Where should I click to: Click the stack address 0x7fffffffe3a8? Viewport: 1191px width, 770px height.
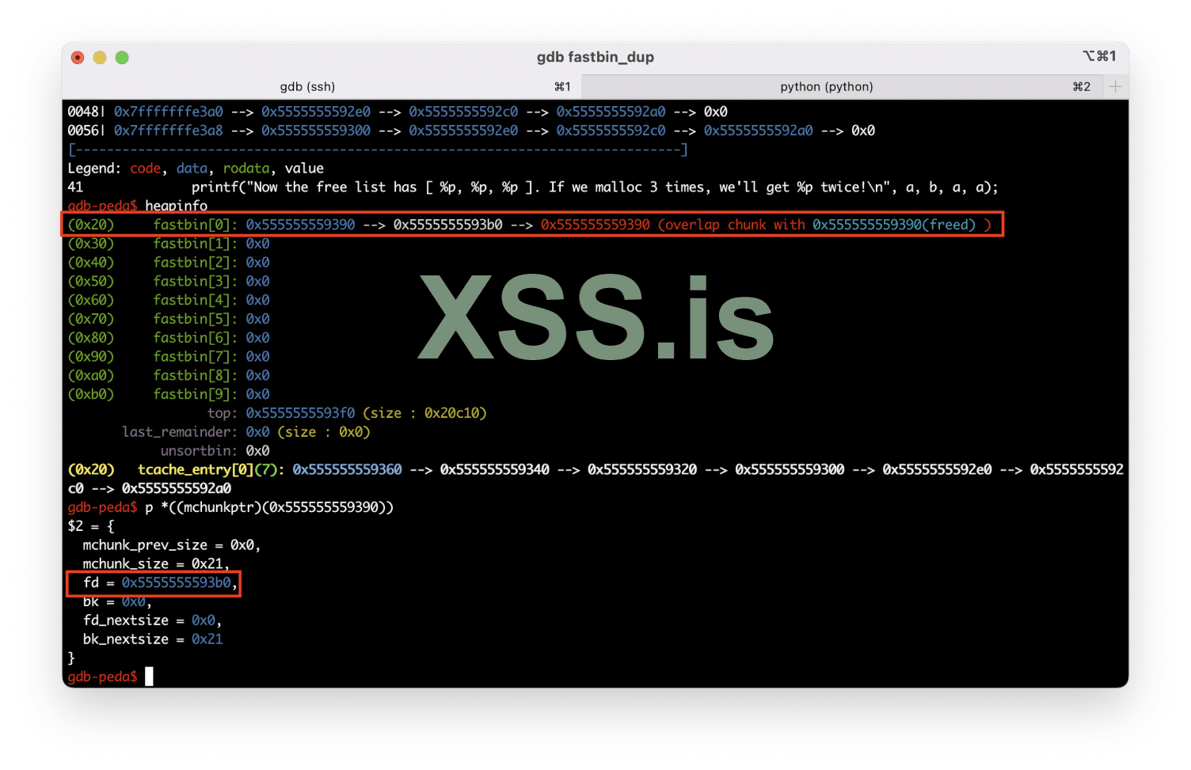169,131
